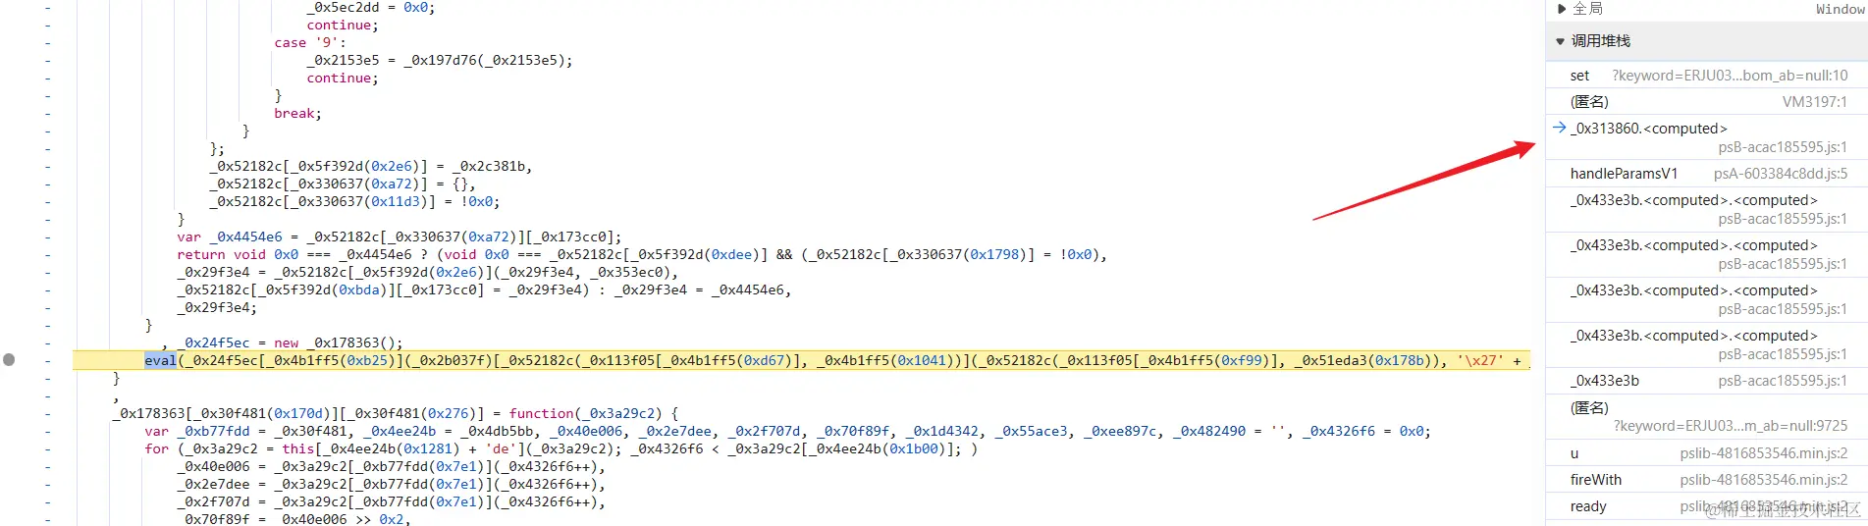Click the '_0x2e7dee =' assignment line
The height and width of the screenshot is (526, 1868).
[391, 485]
